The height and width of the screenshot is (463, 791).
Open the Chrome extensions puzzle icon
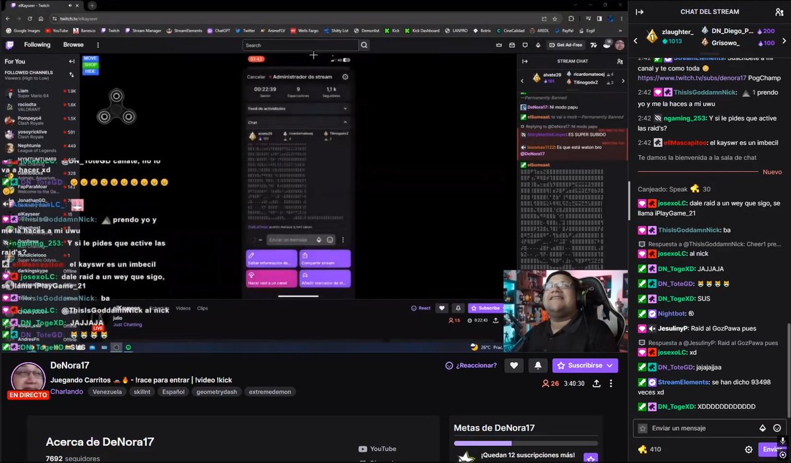(571, 18)
